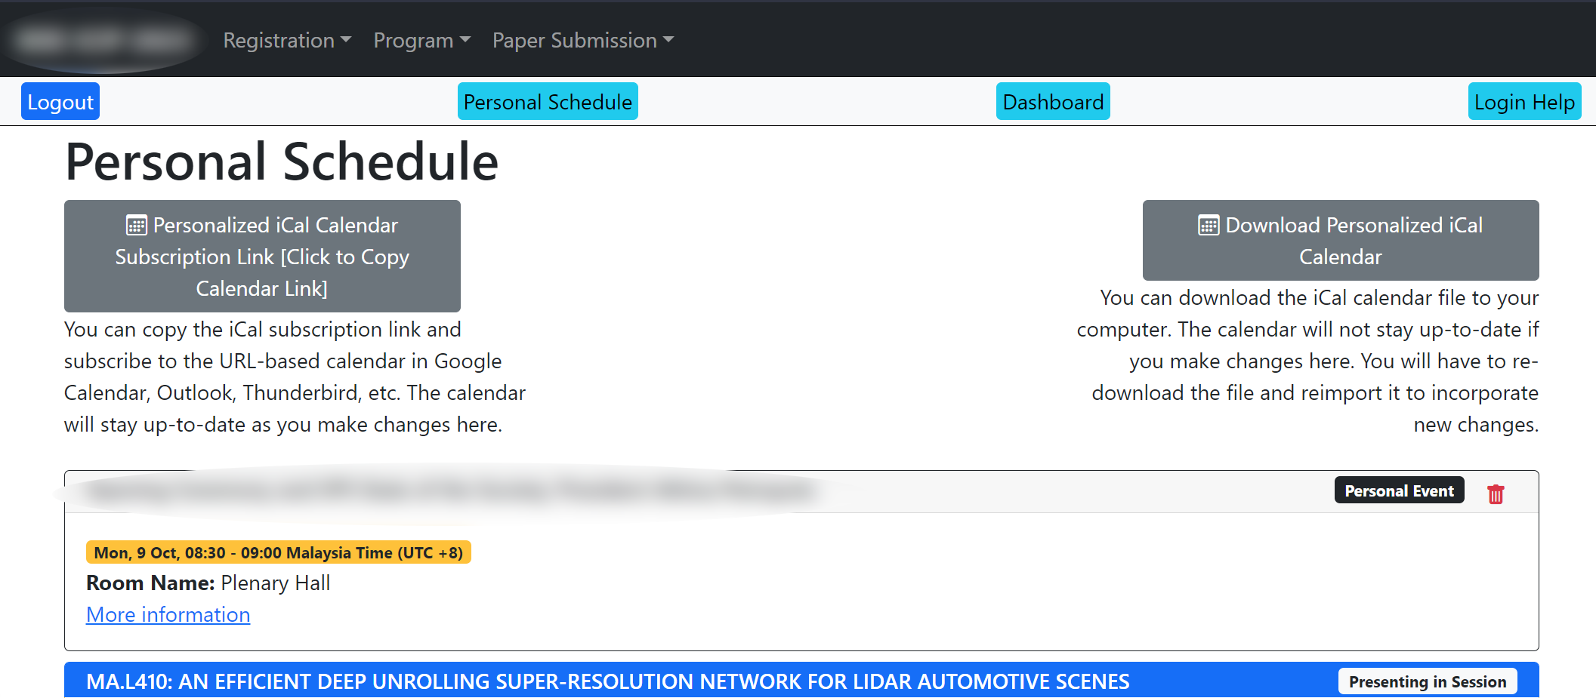This screenshot has height=698, width=1596.
Task: Click calendar icon on Download Personalized iCal button
Action: (1208, 226)
